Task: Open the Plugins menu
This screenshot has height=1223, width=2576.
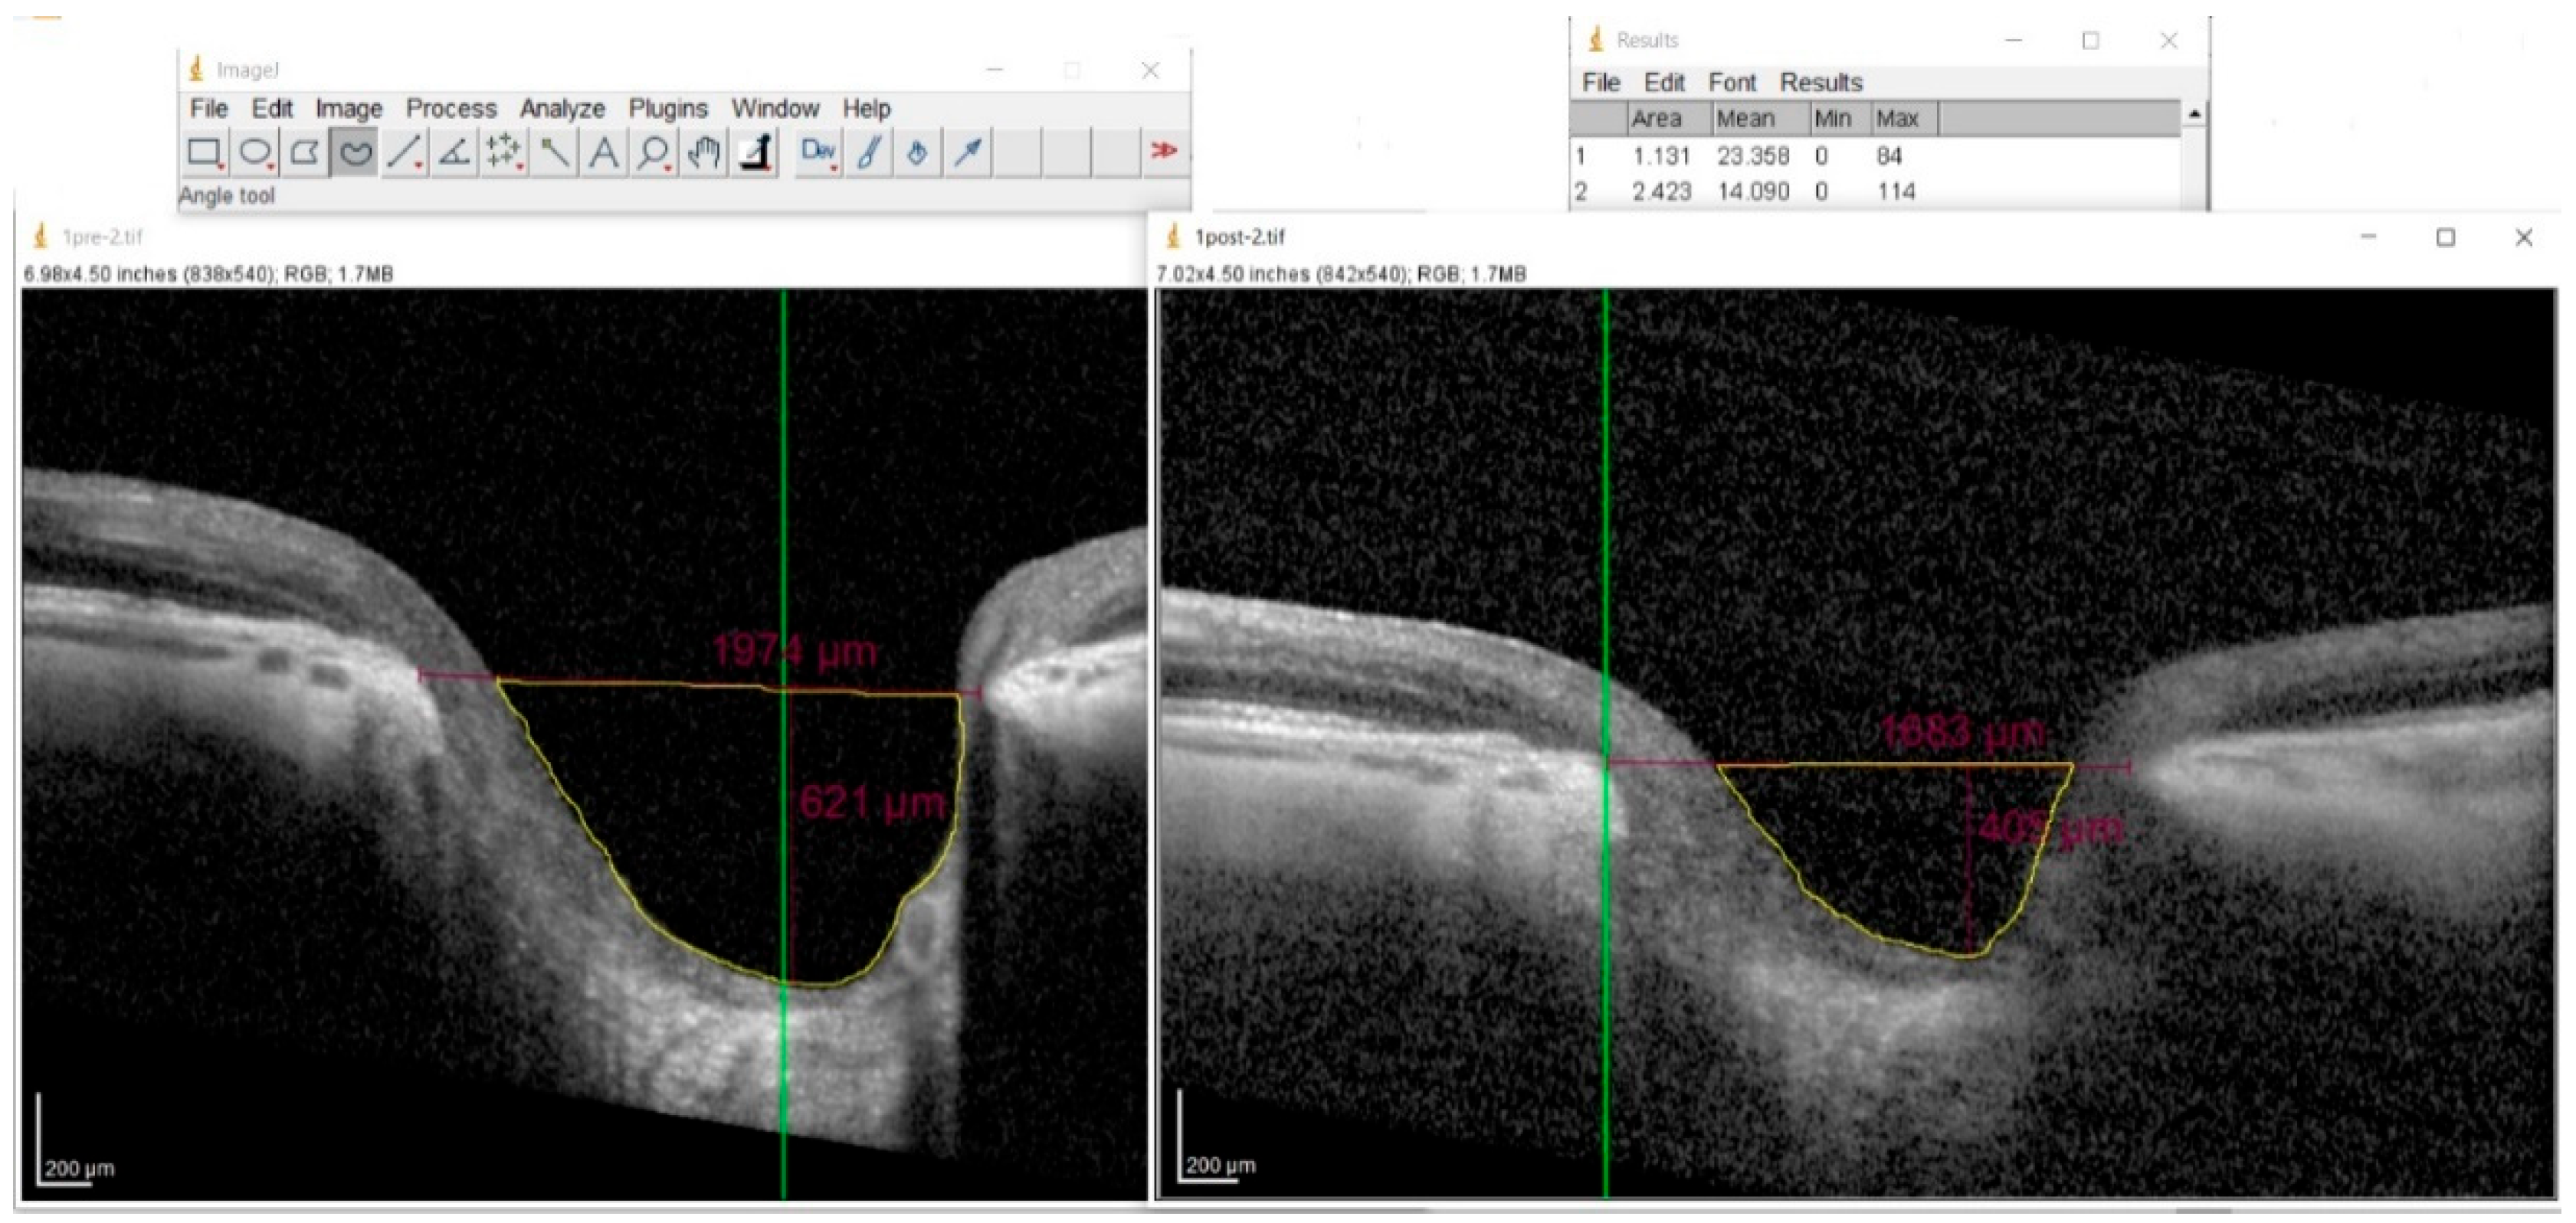Action: (667, 108)
